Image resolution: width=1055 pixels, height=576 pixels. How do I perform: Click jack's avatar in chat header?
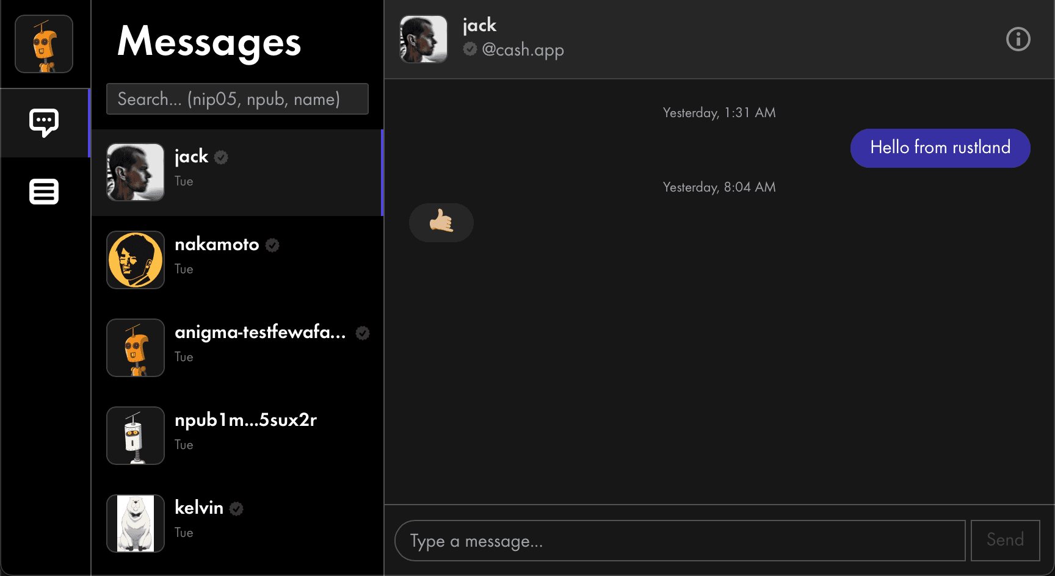(424, 39)
